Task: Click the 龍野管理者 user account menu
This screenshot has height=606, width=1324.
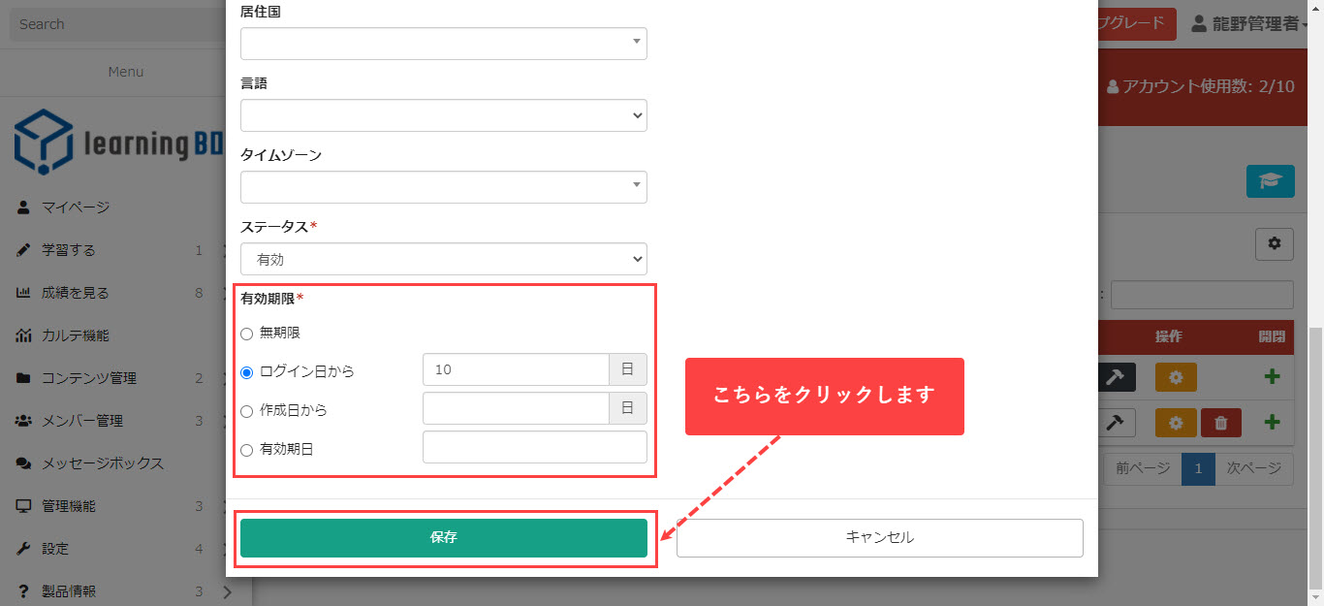Action: pyautogui.click(x=1254, y=24)
